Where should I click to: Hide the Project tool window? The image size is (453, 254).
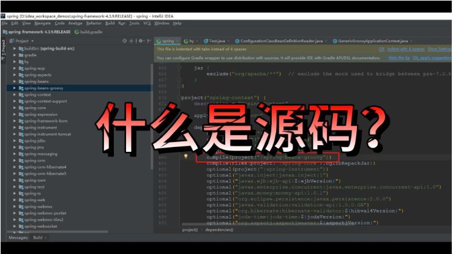tap(149, 41)
